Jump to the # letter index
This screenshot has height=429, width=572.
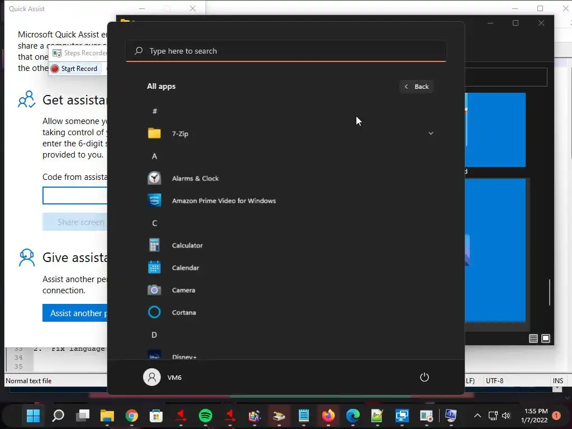[x=155, y=111]
